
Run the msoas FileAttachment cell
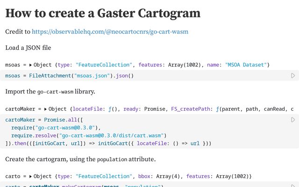click(x=293, y=76)
